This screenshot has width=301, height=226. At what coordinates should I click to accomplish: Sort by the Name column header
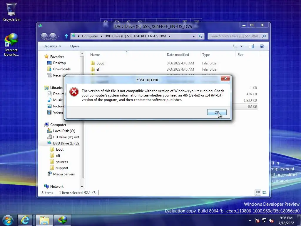click(x=126, y=54)
